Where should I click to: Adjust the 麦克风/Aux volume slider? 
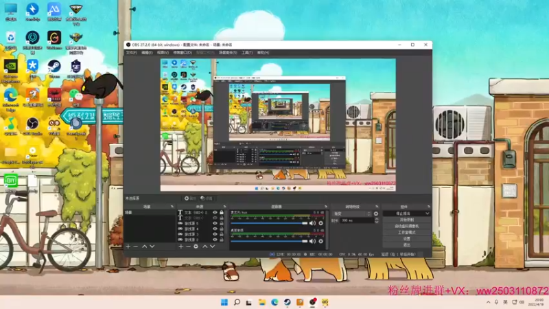click(x=269, y=223)
